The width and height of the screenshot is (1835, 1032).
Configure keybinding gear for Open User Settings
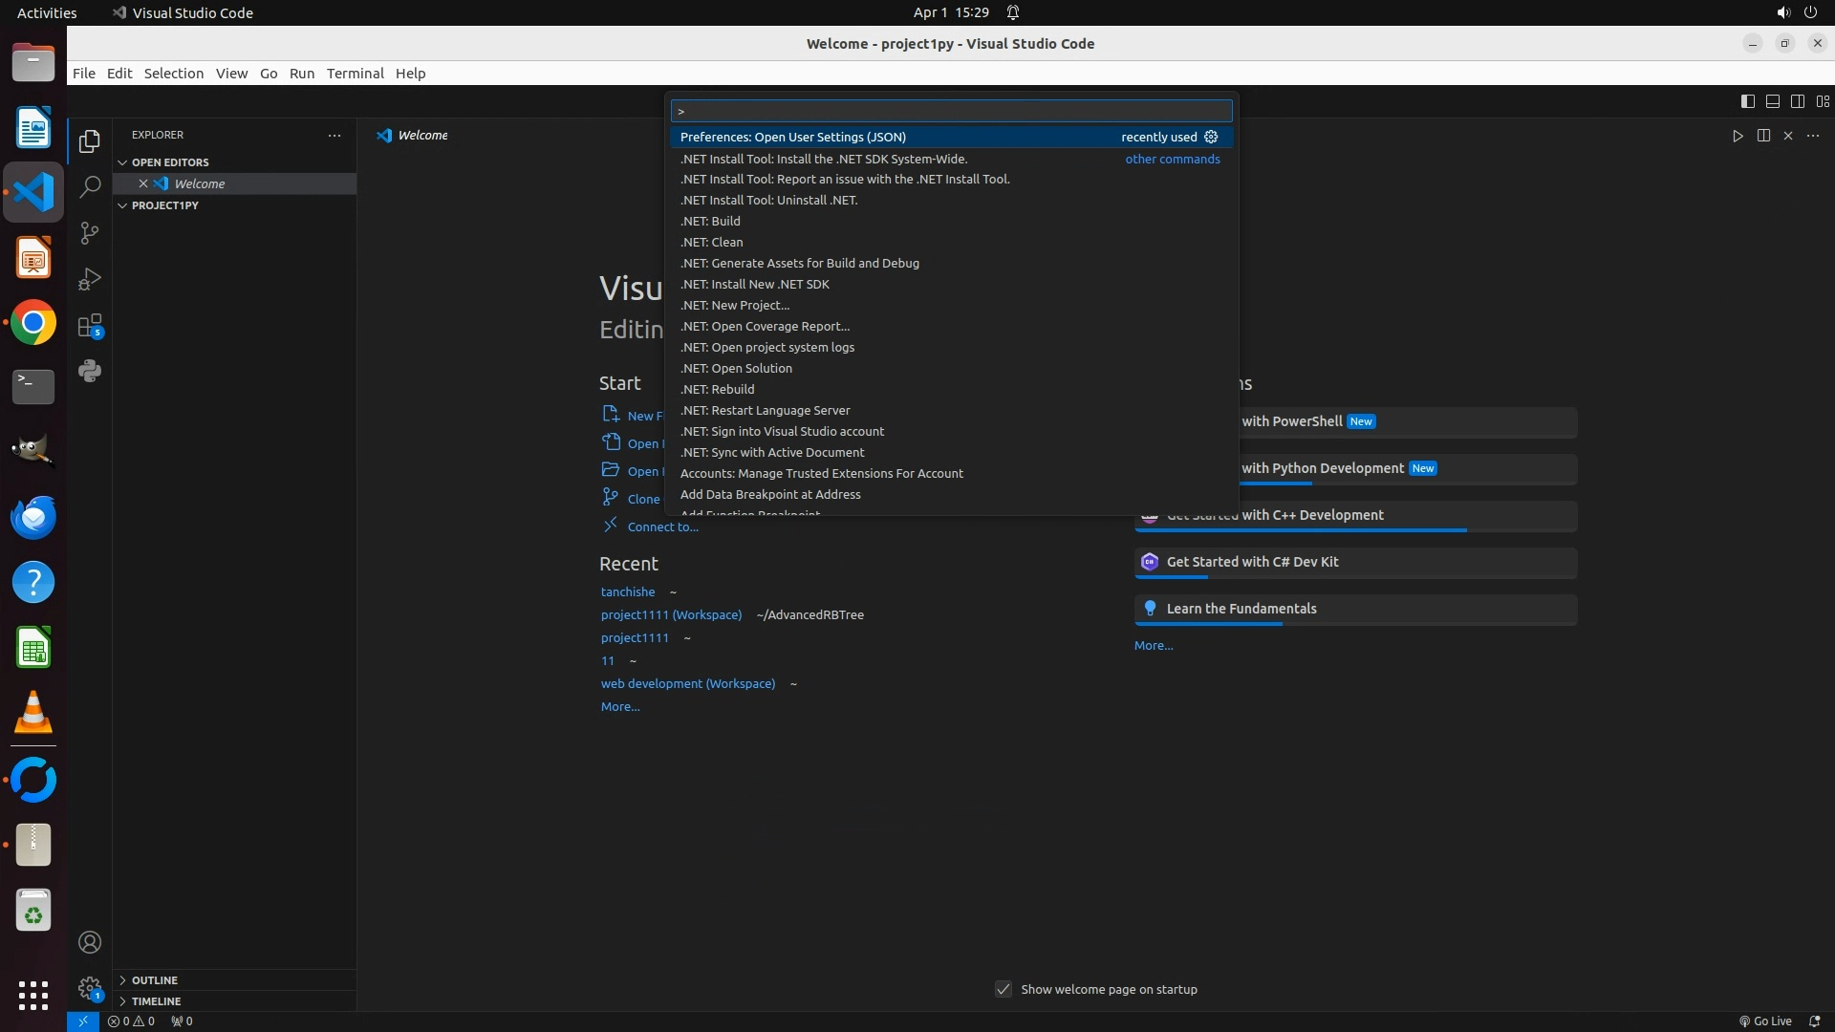click(x=1211, y=137)
